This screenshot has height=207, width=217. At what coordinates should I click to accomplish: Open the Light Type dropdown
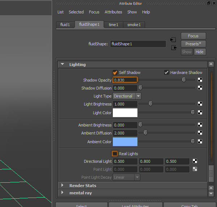(x=127, y=96)
